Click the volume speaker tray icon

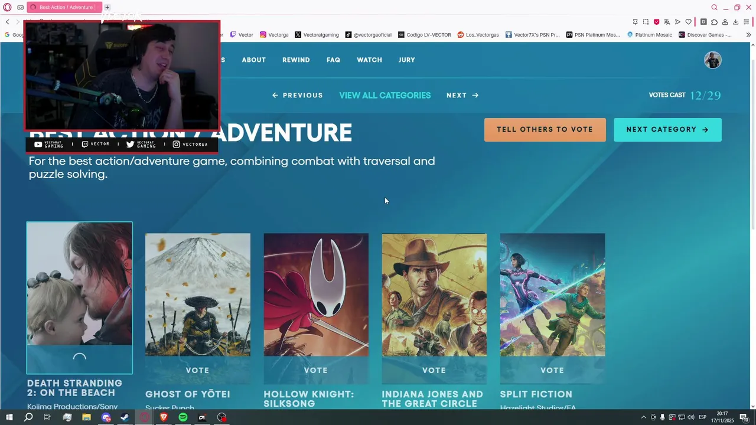click(x=691, y=417)
